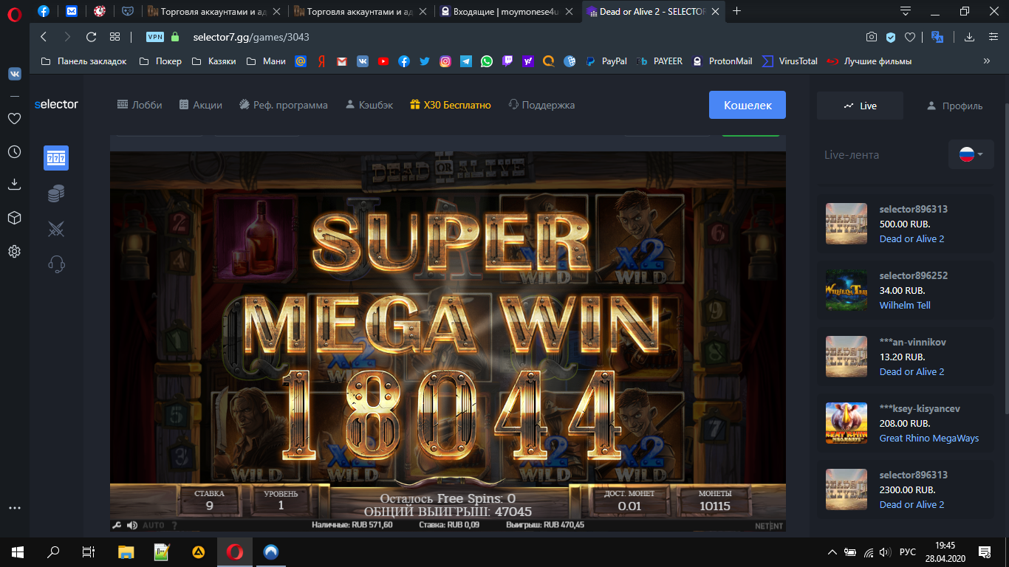Open X30 Бесплатно promo link

[451, 105]
